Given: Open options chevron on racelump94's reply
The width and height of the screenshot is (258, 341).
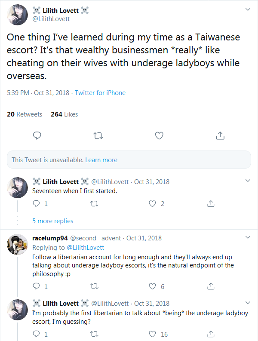Looking at the screenshot, I should click(x=248, y=237).
